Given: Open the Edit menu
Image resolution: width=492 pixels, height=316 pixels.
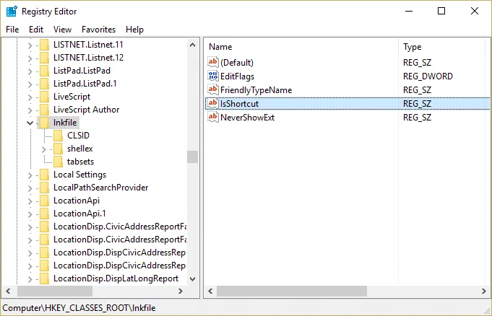Looking at the screenshot, I should pos(36,30).
